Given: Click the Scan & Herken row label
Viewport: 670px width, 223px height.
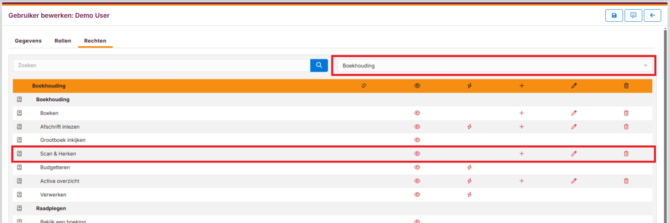Looking at the screenshot, I should tap(58, 153).
